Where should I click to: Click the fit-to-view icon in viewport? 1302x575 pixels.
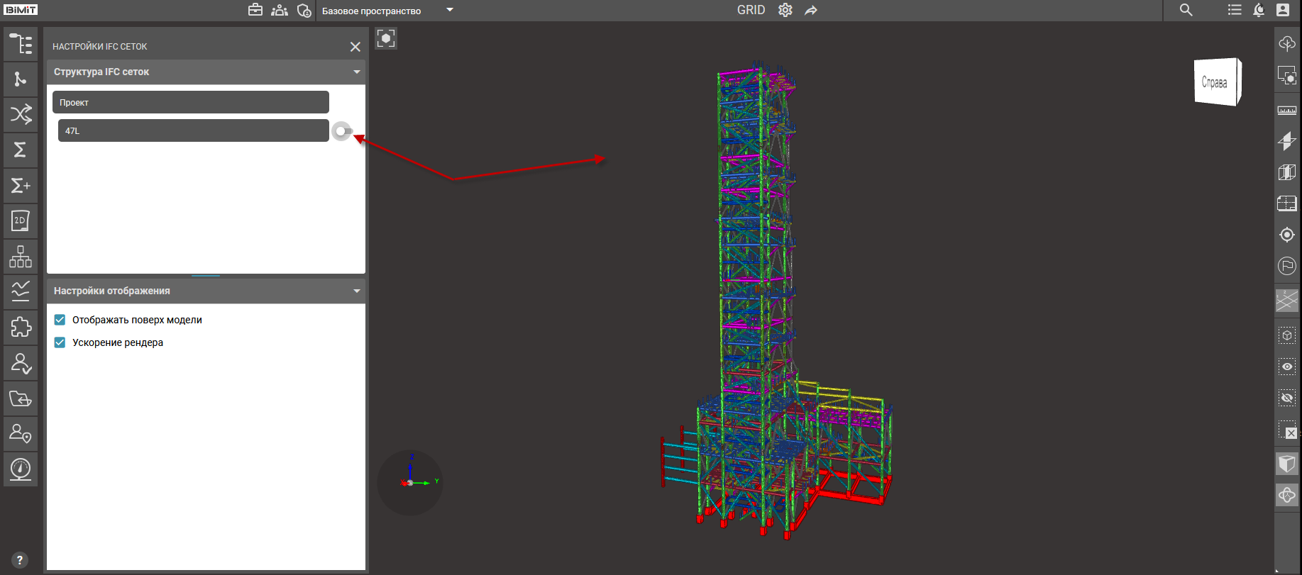pos(386,38)
